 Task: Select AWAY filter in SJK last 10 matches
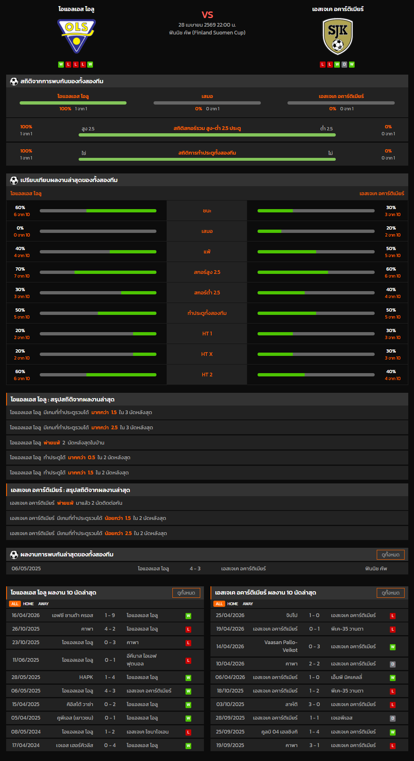pyautogui.click(x=248, y=604)
